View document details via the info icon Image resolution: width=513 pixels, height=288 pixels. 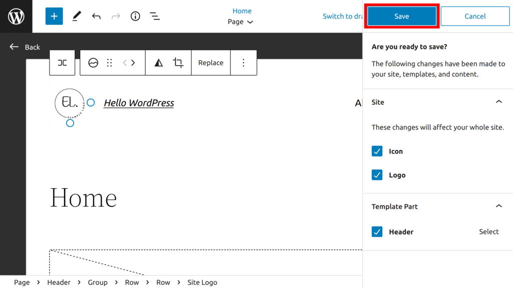click(135, 16)
